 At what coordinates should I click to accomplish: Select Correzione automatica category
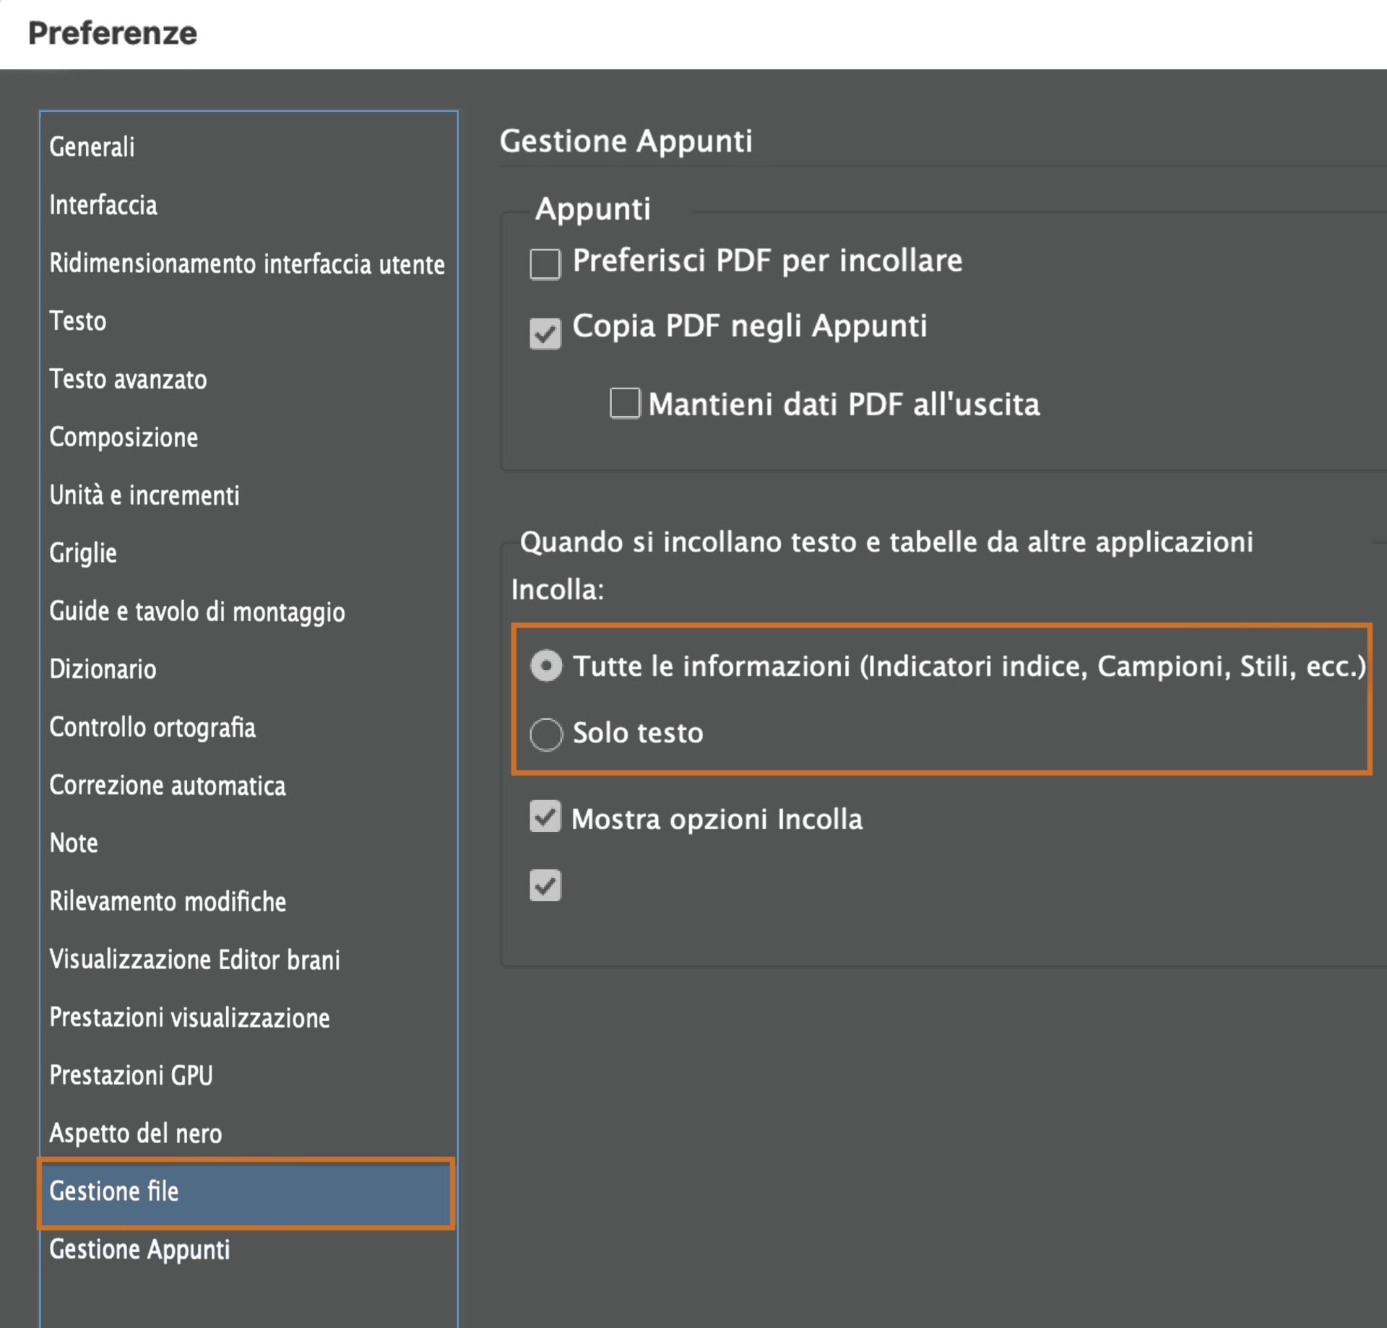pos(167,785)
